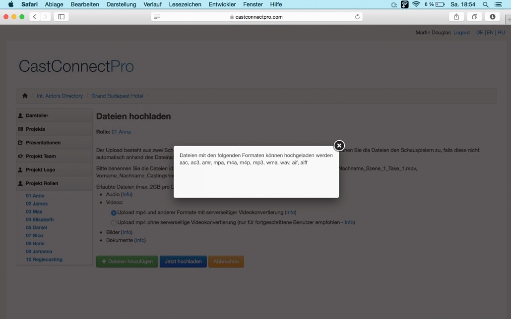511x319 pixels.
Task: Open Spotlight search icon in menu bar
Action: tap(486, 4)
